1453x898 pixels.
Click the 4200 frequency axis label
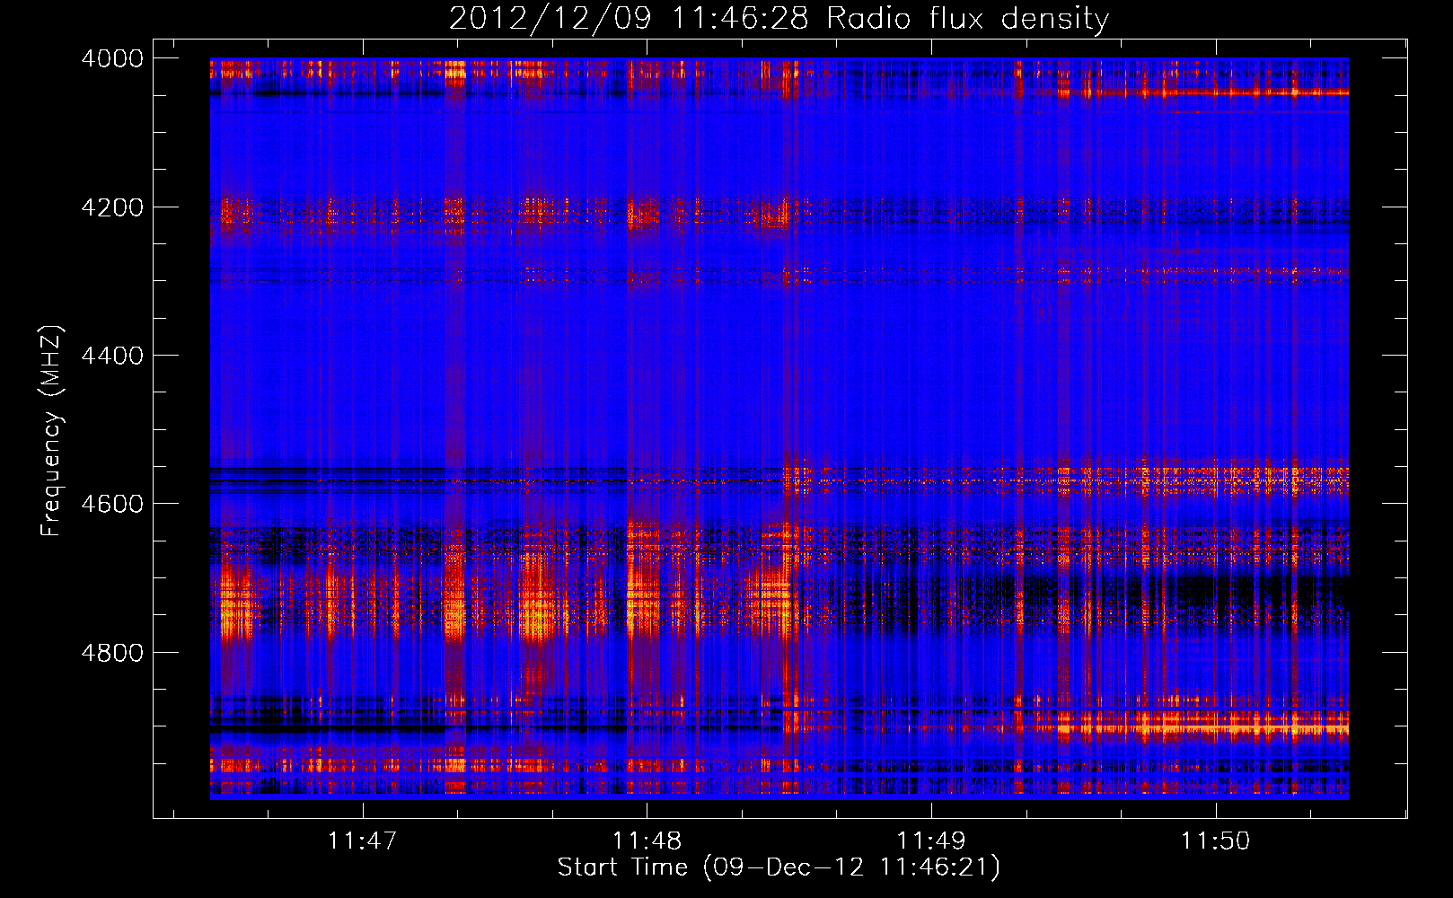(112, 207)
